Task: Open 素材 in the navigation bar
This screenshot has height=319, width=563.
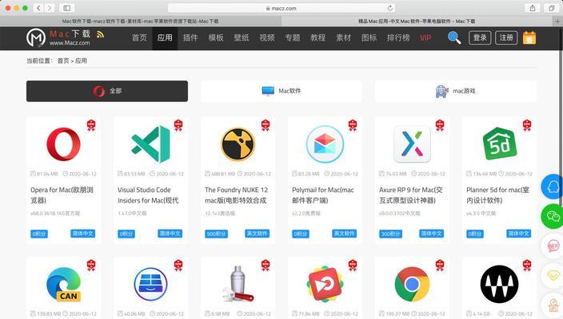Action: [x=344, y=37]
